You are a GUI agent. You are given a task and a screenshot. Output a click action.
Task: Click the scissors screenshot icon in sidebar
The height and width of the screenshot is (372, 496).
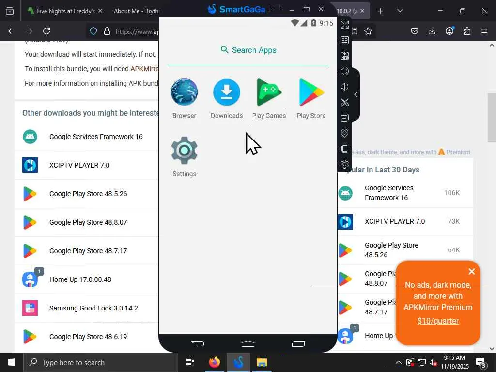coord(345,102)
